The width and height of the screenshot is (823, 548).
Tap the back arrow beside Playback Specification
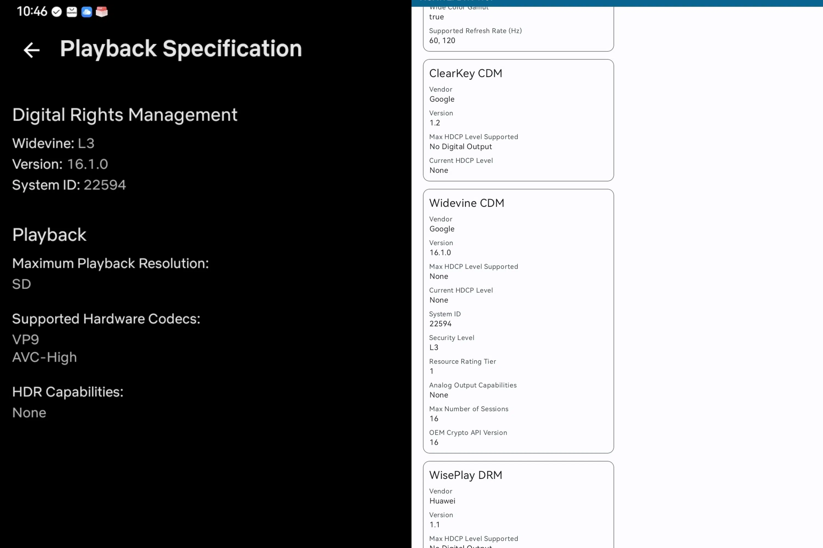[32, 50]
